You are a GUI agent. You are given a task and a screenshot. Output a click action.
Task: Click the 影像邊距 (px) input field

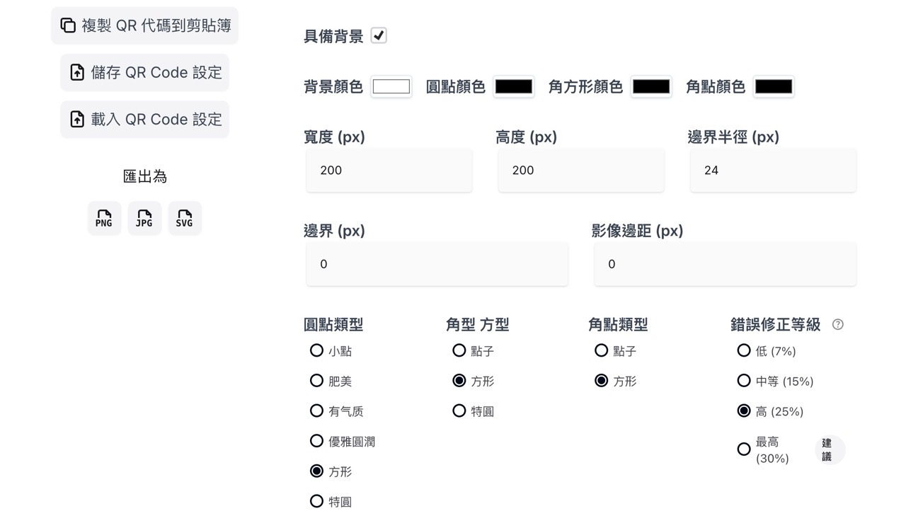click(x=725, y=264)
